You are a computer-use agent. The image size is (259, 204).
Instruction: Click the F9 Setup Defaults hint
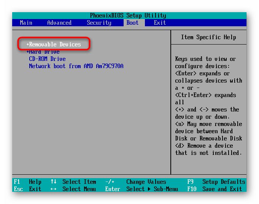pyautogui.click(x=216, y=182)
